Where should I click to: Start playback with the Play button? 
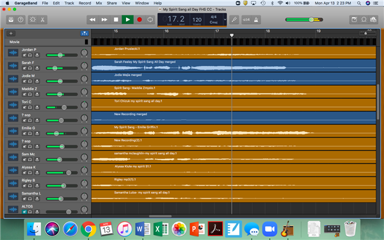click(x=127, y=20)
